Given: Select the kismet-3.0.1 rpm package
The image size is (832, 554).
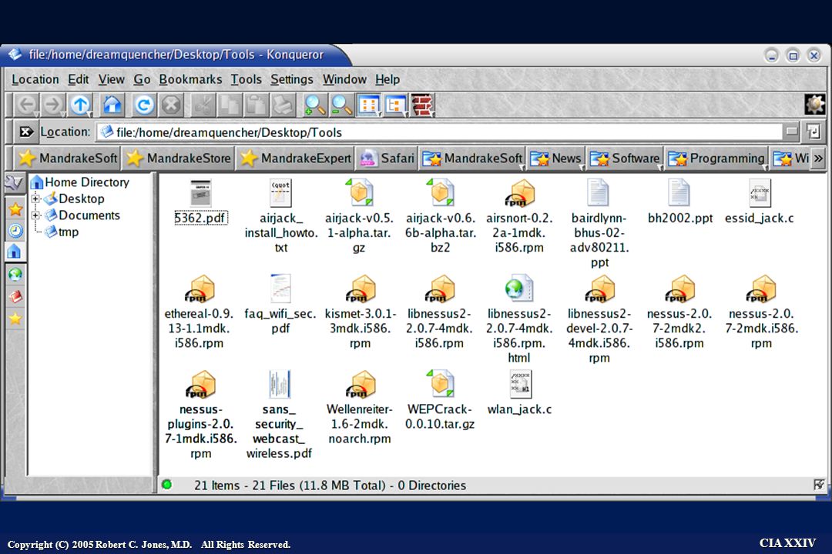Looking at the screenshot, I should point(360,312).
